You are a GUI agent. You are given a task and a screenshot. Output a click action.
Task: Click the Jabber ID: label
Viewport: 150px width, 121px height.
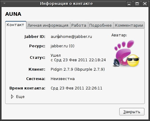[x=35, y=37]
